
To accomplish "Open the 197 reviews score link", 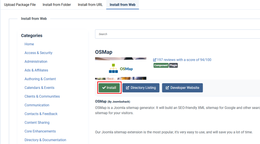I will click(x=182, y=60).
